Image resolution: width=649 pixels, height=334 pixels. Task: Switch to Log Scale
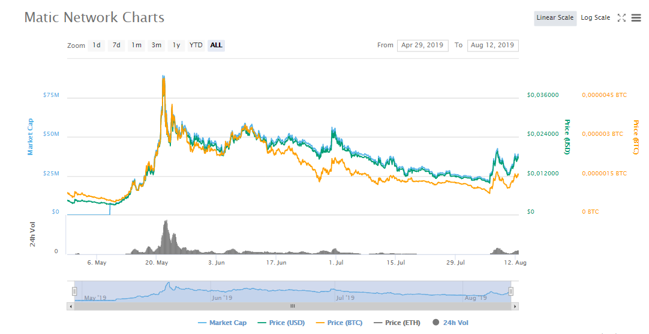(595, 18)
